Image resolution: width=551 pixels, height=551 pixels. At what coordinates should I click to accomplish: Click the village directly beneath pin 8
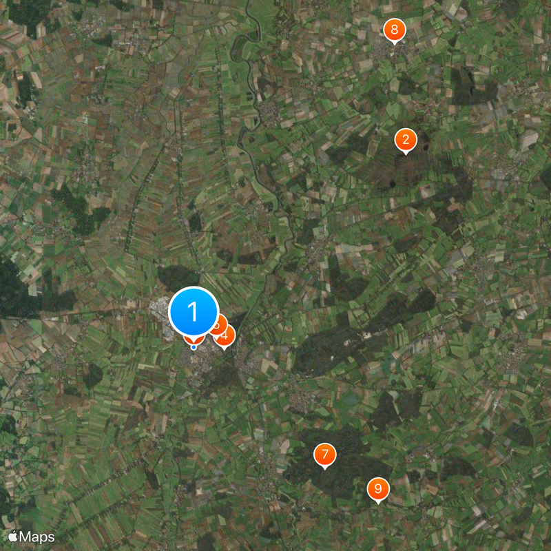click(x=393, y=52)
